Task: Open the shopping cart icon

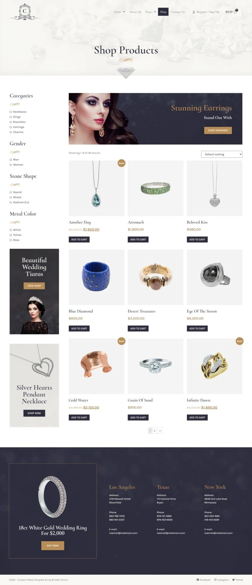Action: point(235,12)
